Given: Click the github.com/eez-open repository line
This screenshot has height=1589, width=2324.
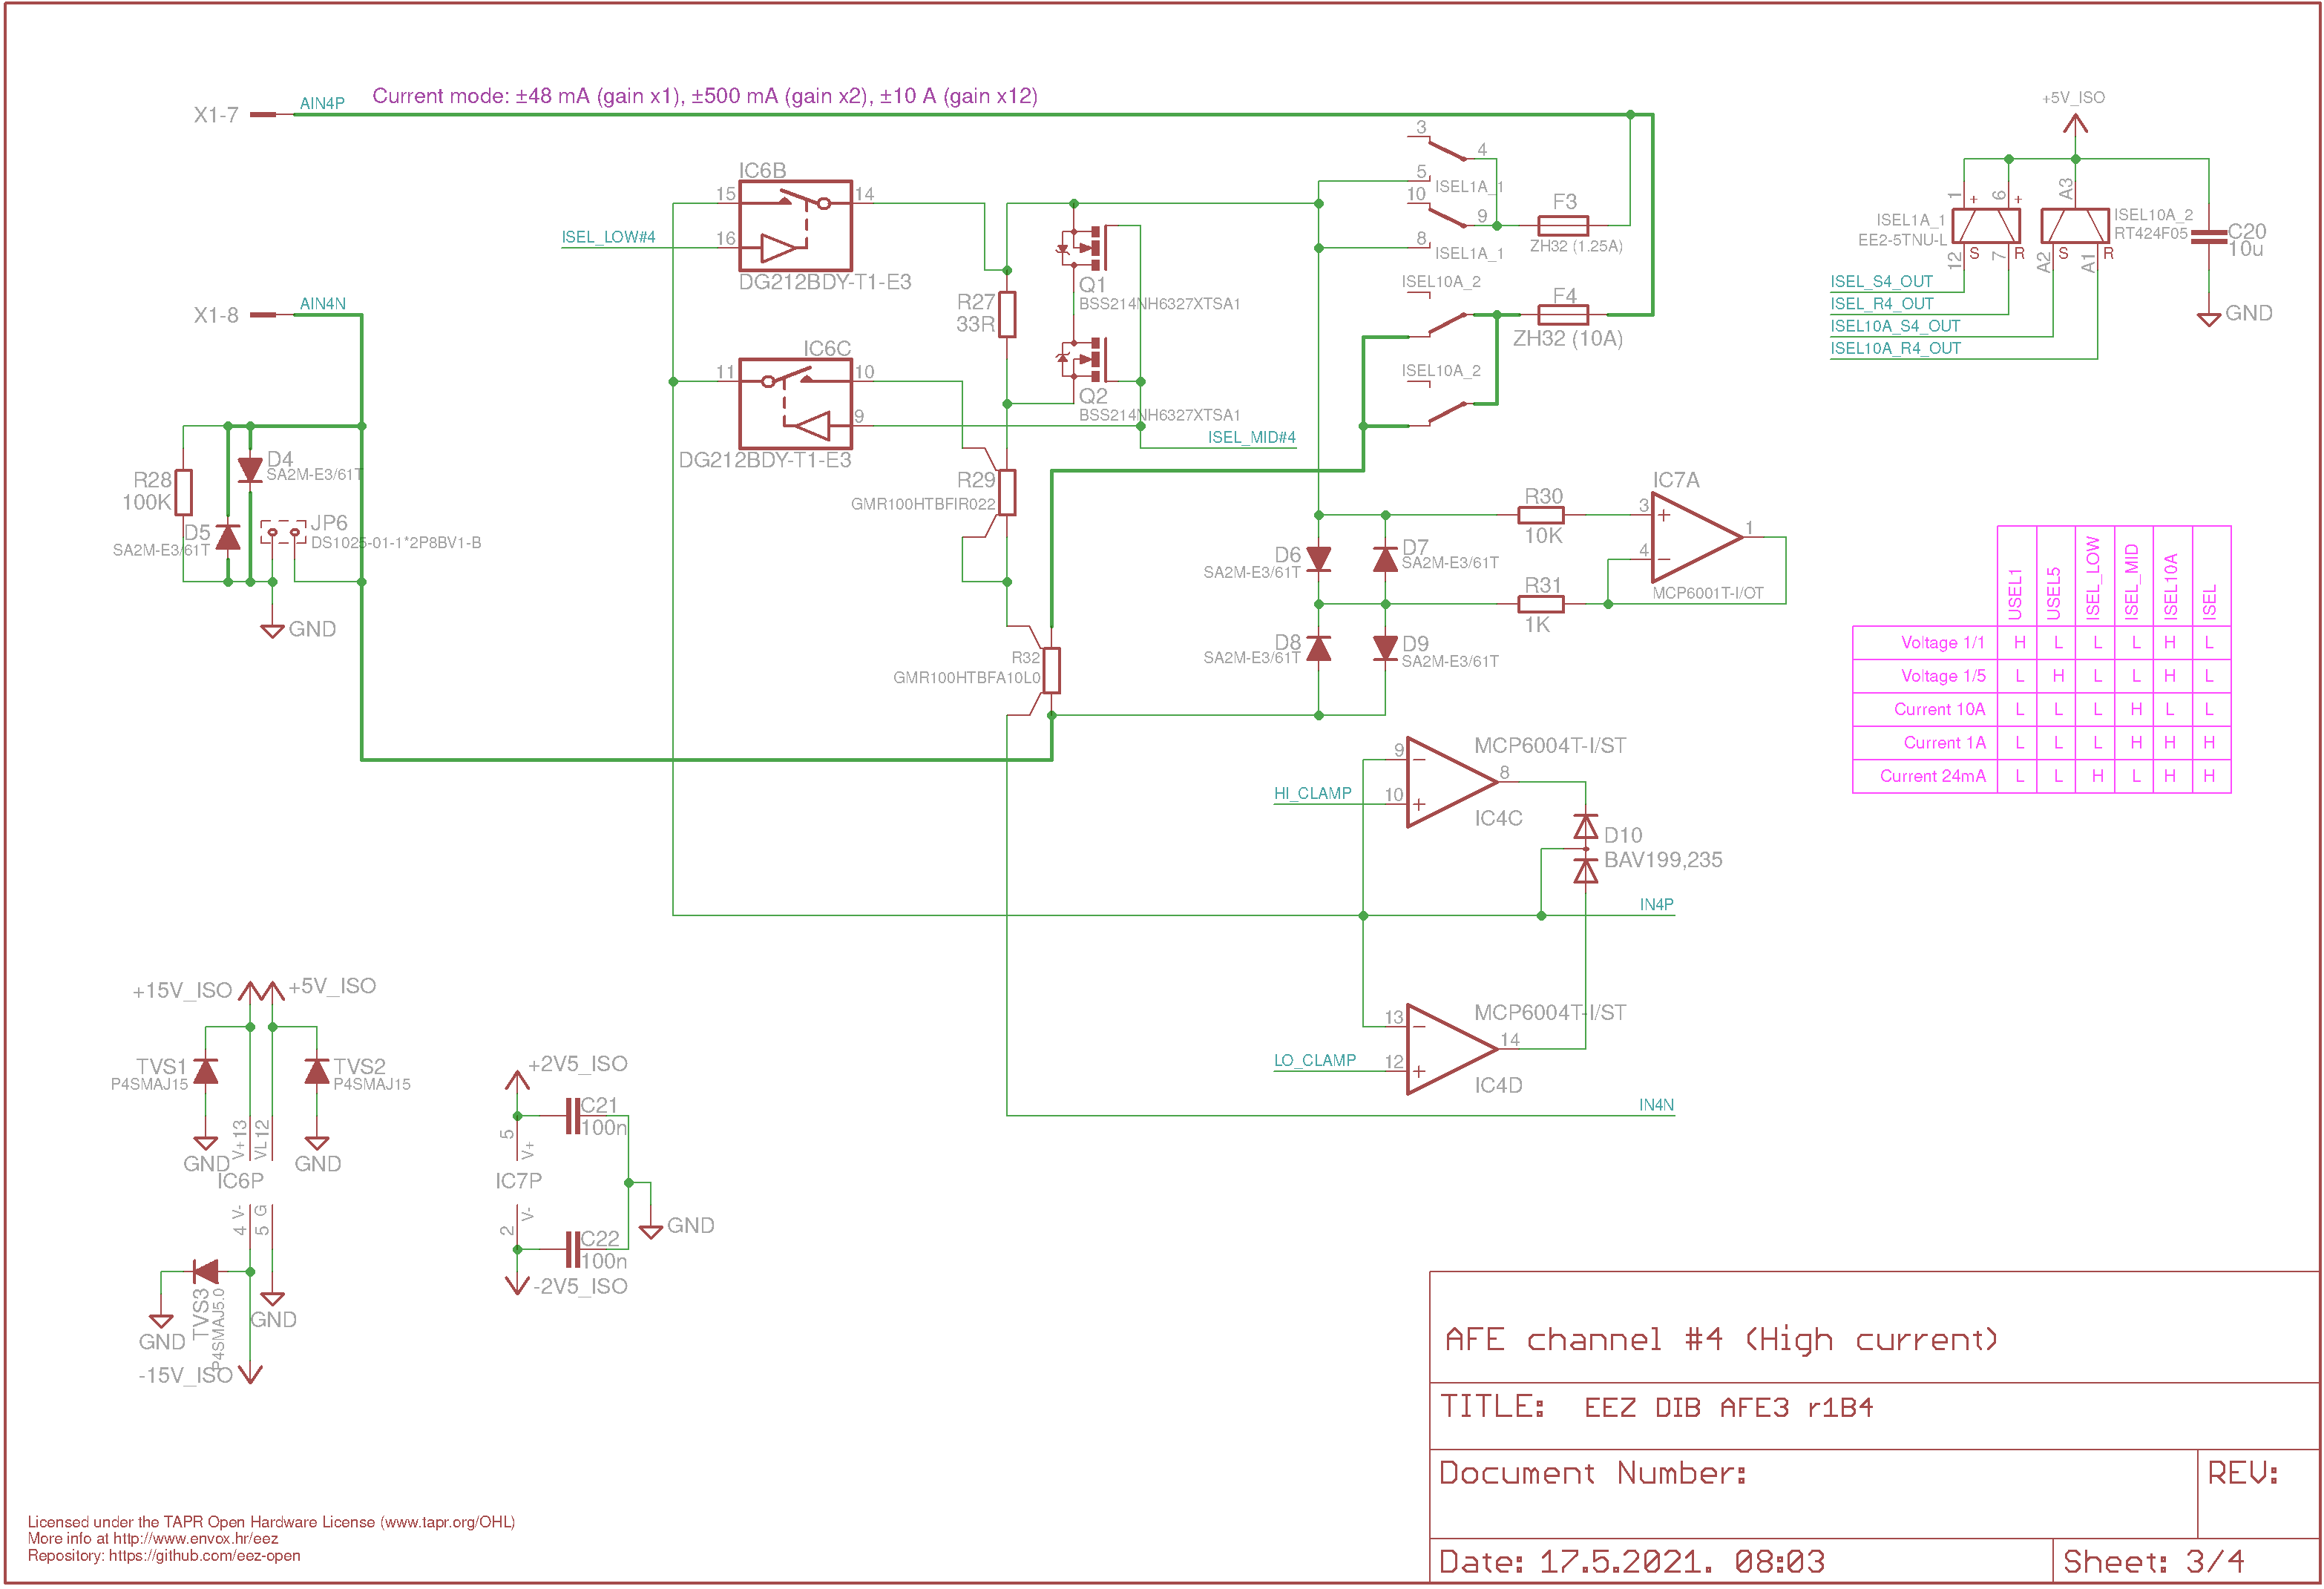Looking at the screenshot, I should (164, 1555).
